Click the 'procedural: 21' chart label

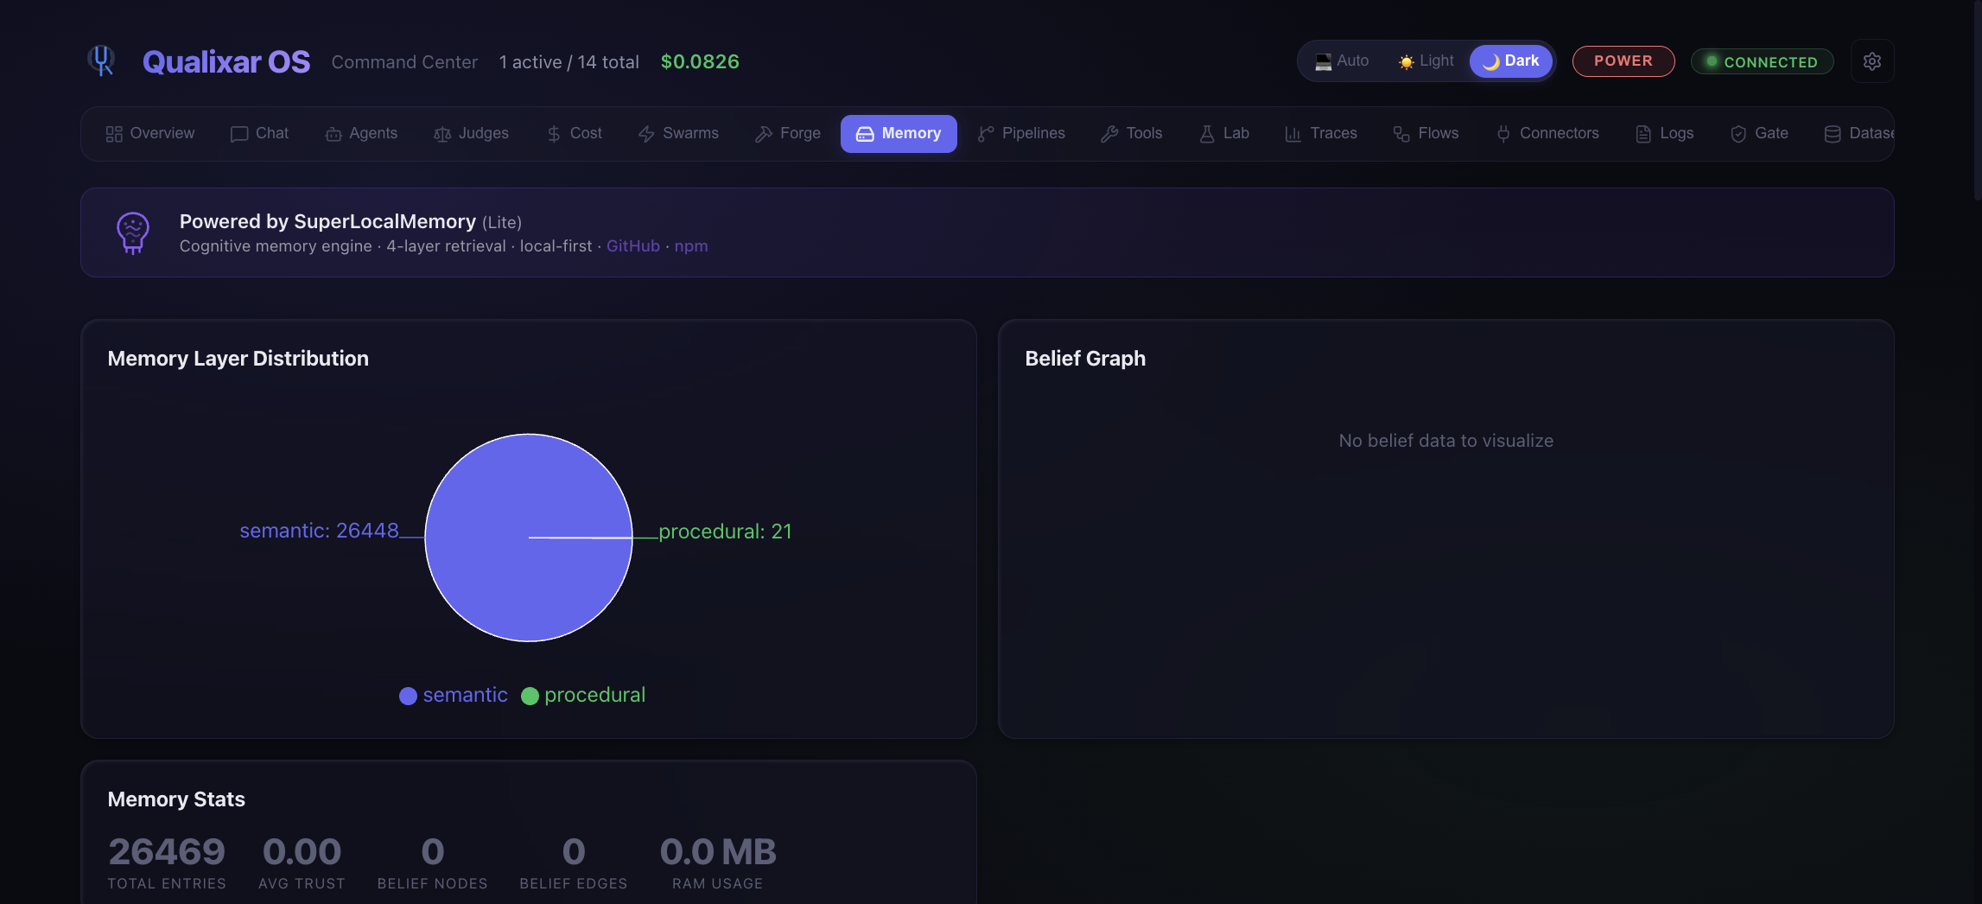point(726,532)
